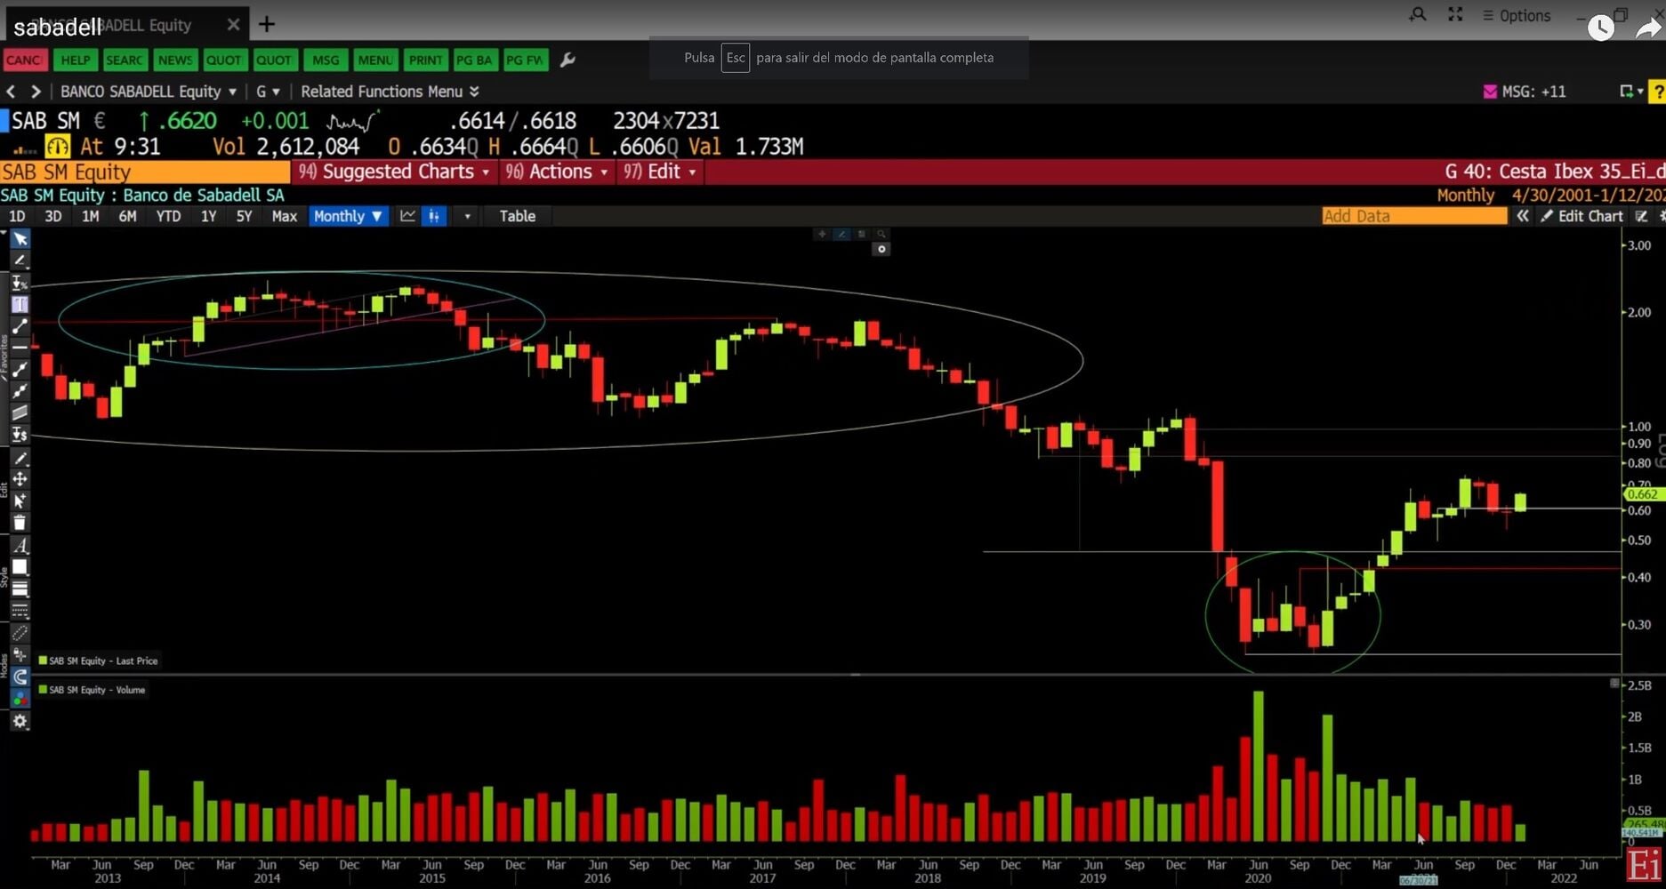Choose the parallel channel drawing tool

tap(20, 412)
